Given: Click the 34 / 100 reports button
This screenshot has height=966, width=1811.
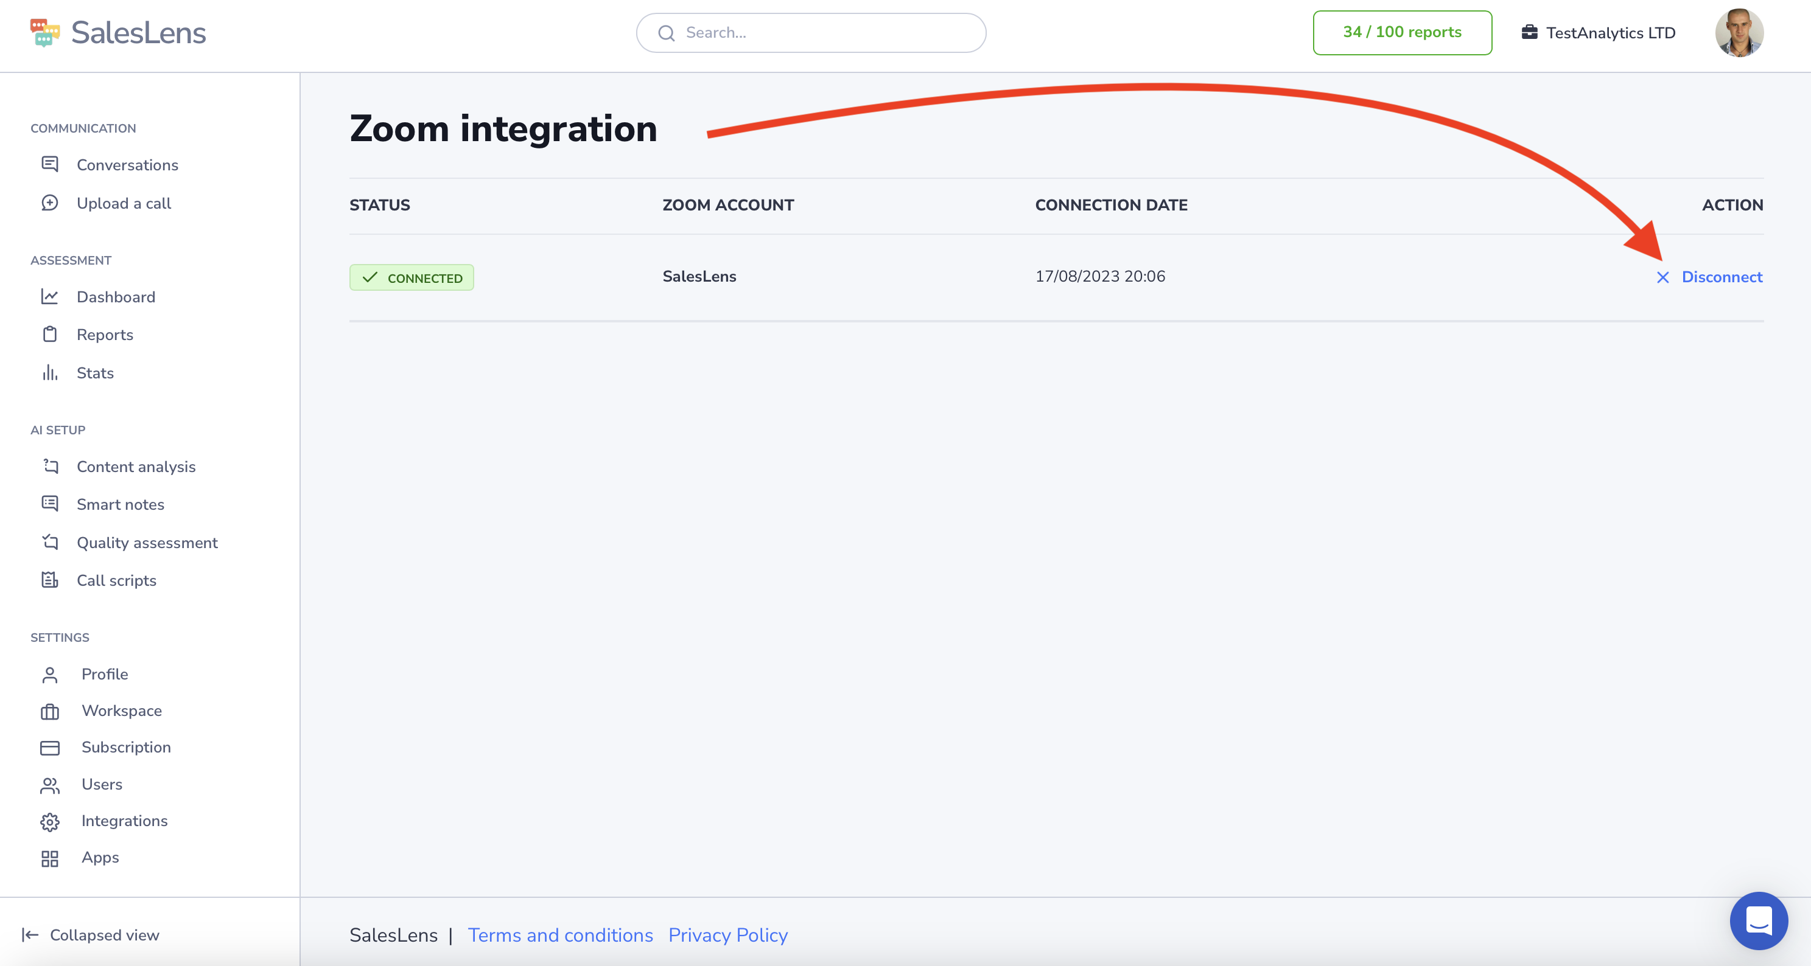Looking at the screenshot, I should pos(1401,32).
